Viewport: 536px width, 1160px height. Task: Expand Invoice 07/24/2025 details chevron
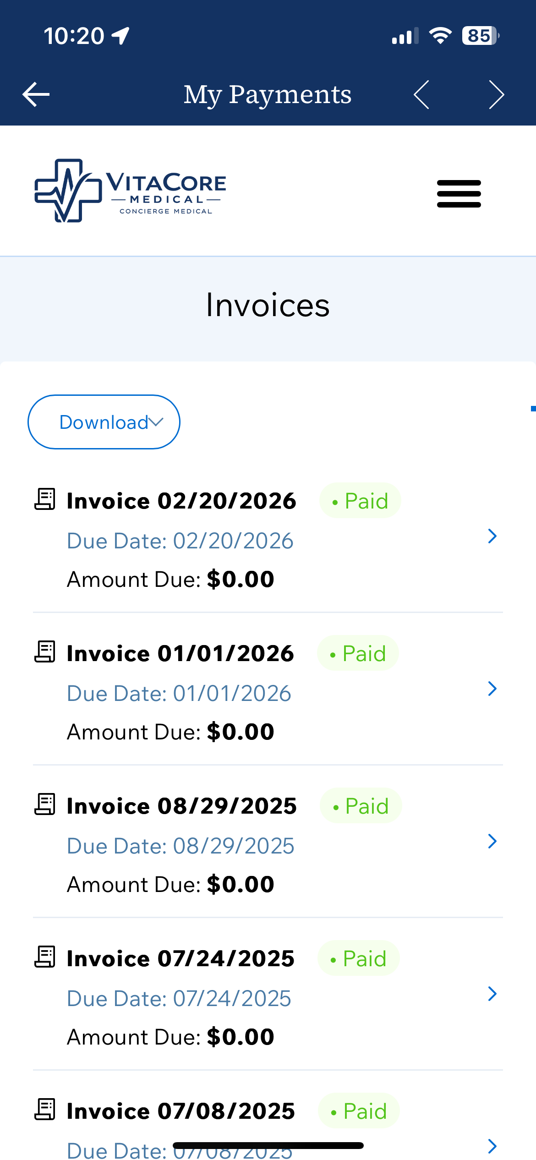[492, 994]
